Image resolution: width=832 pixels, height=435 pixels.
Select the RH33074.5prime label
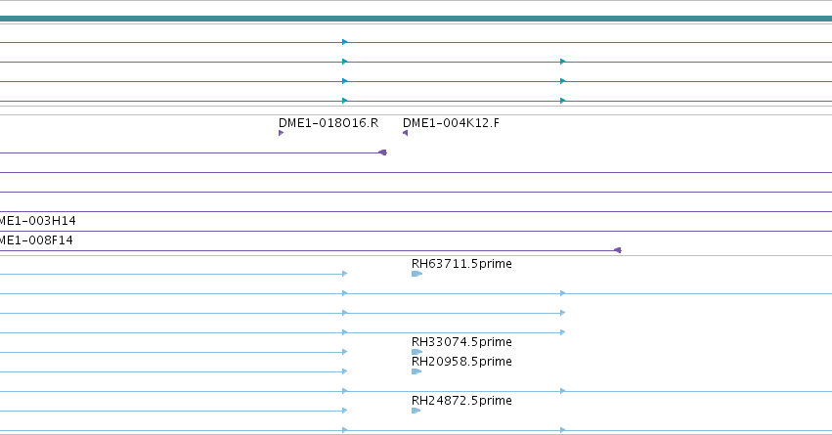pos(461,341)
